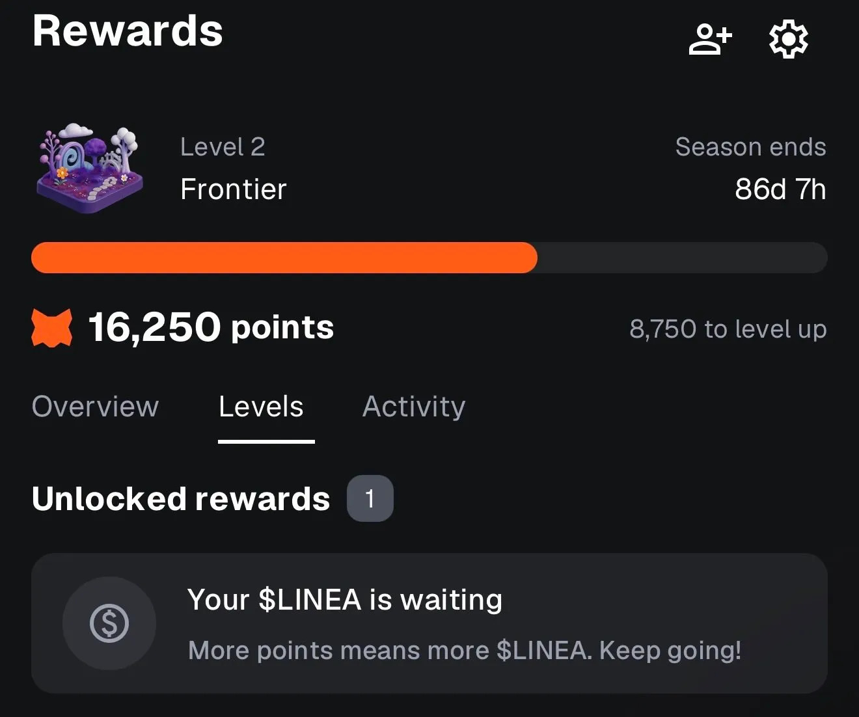
Task: Open the invite friend referral icon
Action: pyautogui.click(x=710, y=39)
